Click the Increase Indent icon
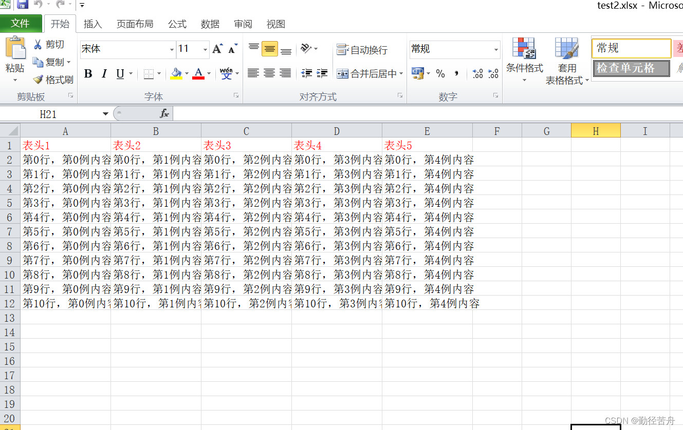This screenshot has width=683, height=430. point(322,73)
